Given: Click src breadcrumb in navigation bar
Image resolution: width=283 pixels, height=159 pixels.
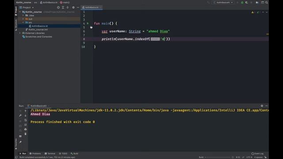Looking at the screenshot, I should click(35, 3).
